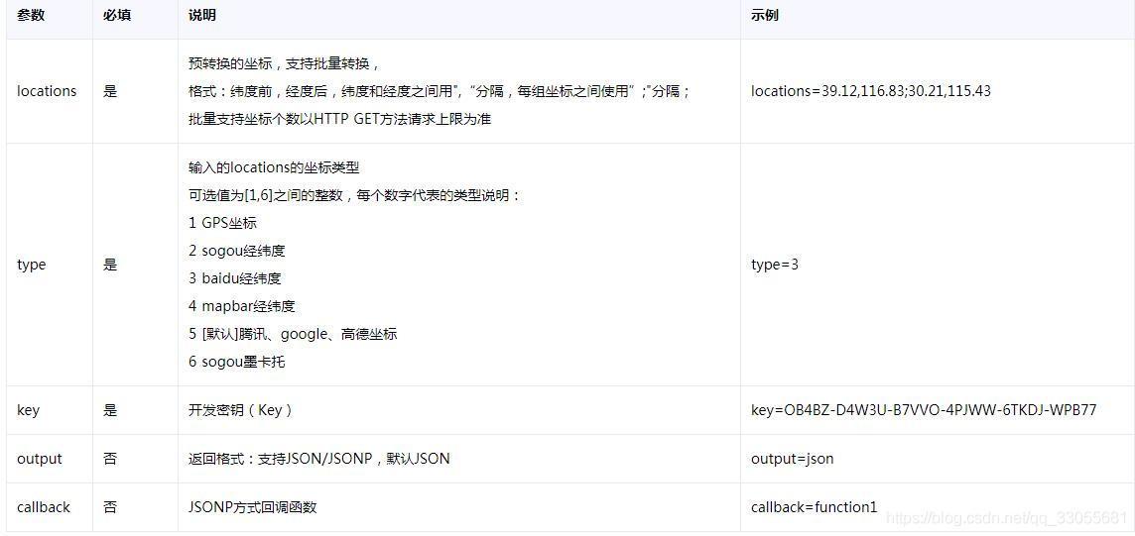This screenshot has width=1135, height=536.
Task: Select the example key=OB4BZ-D4W3U-B7VVO-4PJWW-6TKDJ-WPB77
Action: (x=924, y=409)
